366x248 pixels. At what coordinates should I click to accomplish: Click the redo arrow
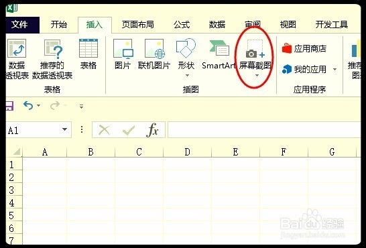[55, 106]
